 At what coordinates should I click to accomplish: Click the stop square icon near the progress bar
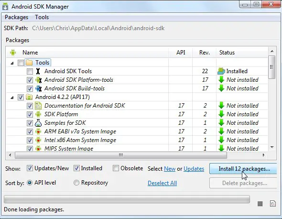point(260,204)
